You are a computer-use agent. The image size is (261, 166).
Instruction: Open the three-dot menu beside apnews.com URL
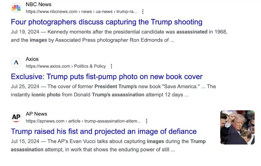click(146, 121)
